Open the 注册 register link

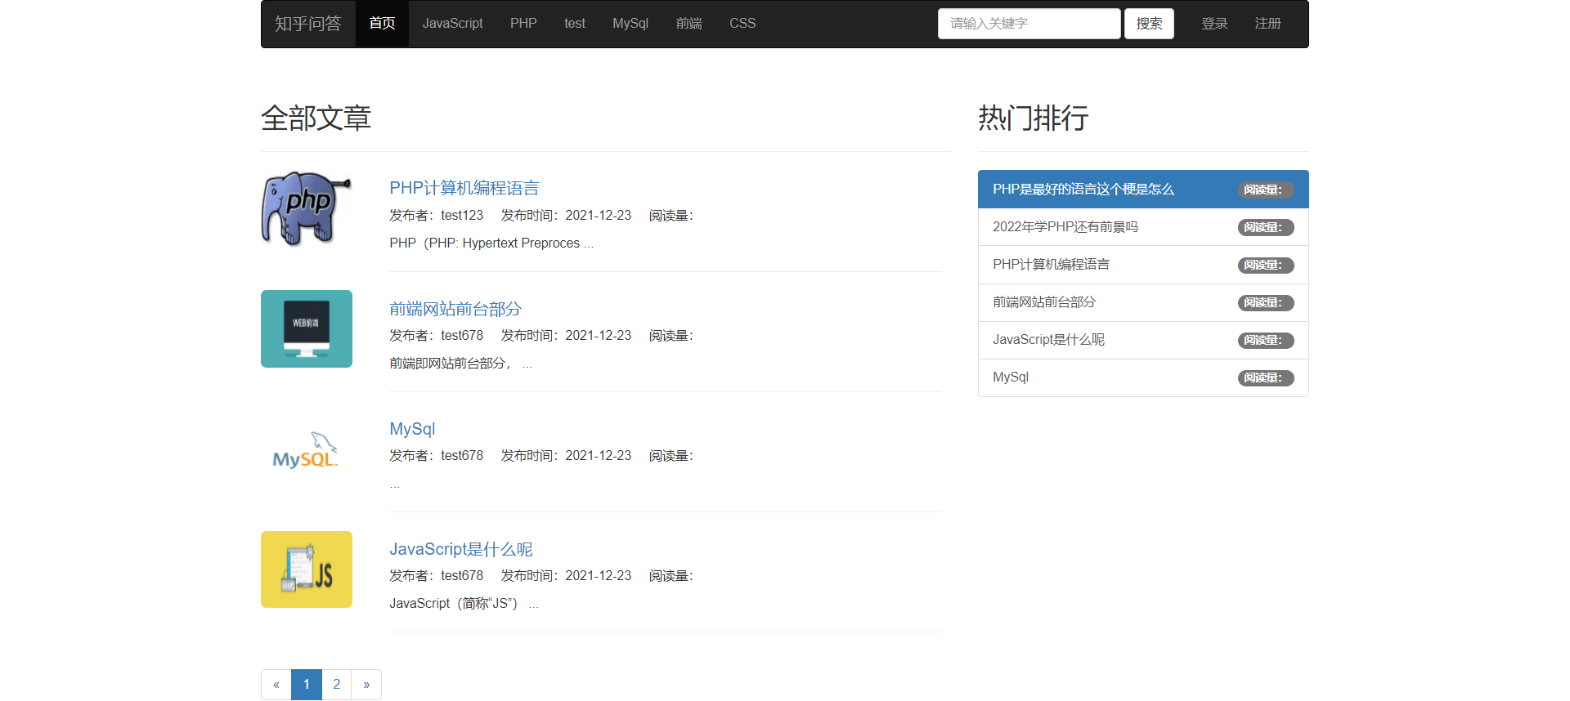[x=1267, y=24]
